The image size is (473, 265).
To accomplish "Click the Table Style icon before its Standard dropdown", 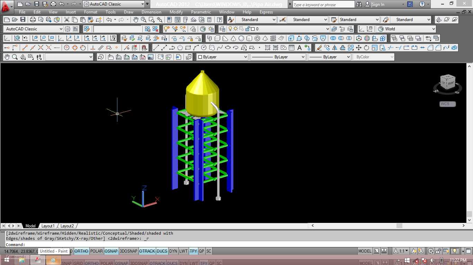I will [334, 20].
